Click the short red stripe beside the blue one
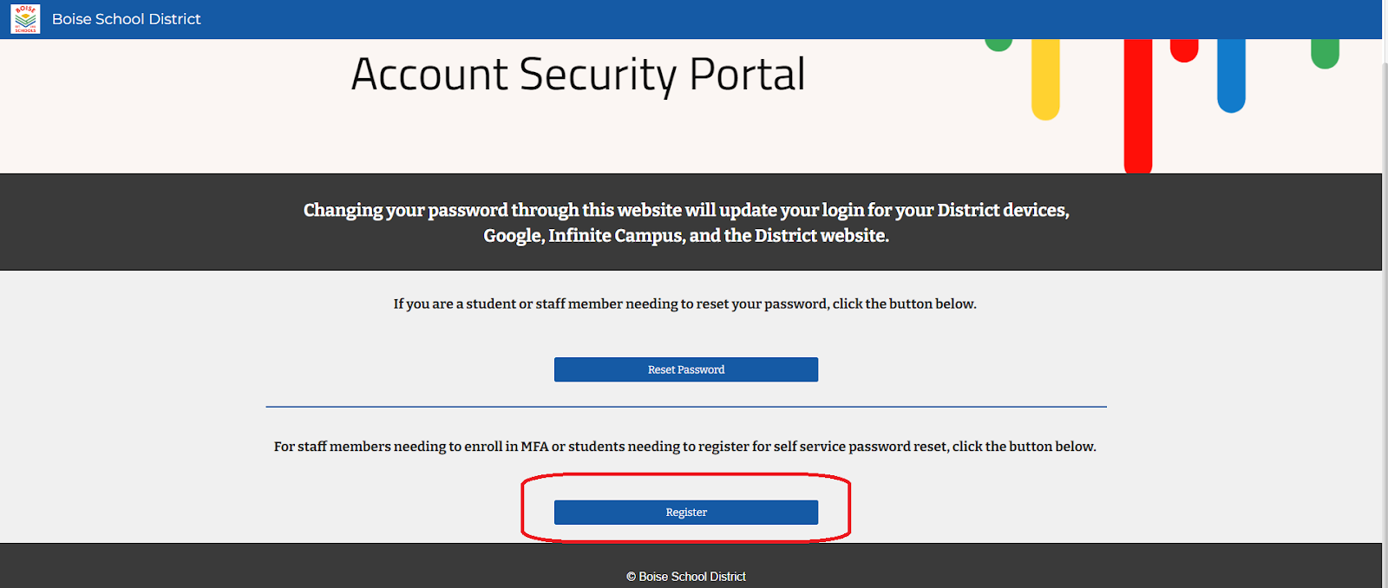Viewport: 1388px width, 588px height. click(x=1184, y=50)
